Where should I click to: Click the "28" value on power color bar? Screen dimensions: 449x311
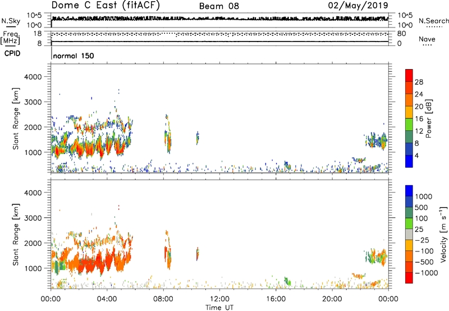pos(419,82)
